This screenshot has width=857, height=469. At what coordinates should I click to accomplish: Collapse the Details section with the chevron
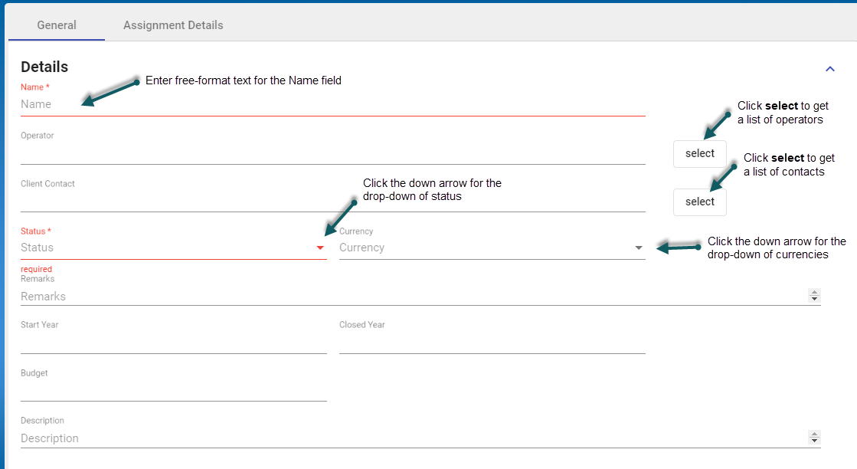point(829,69)
